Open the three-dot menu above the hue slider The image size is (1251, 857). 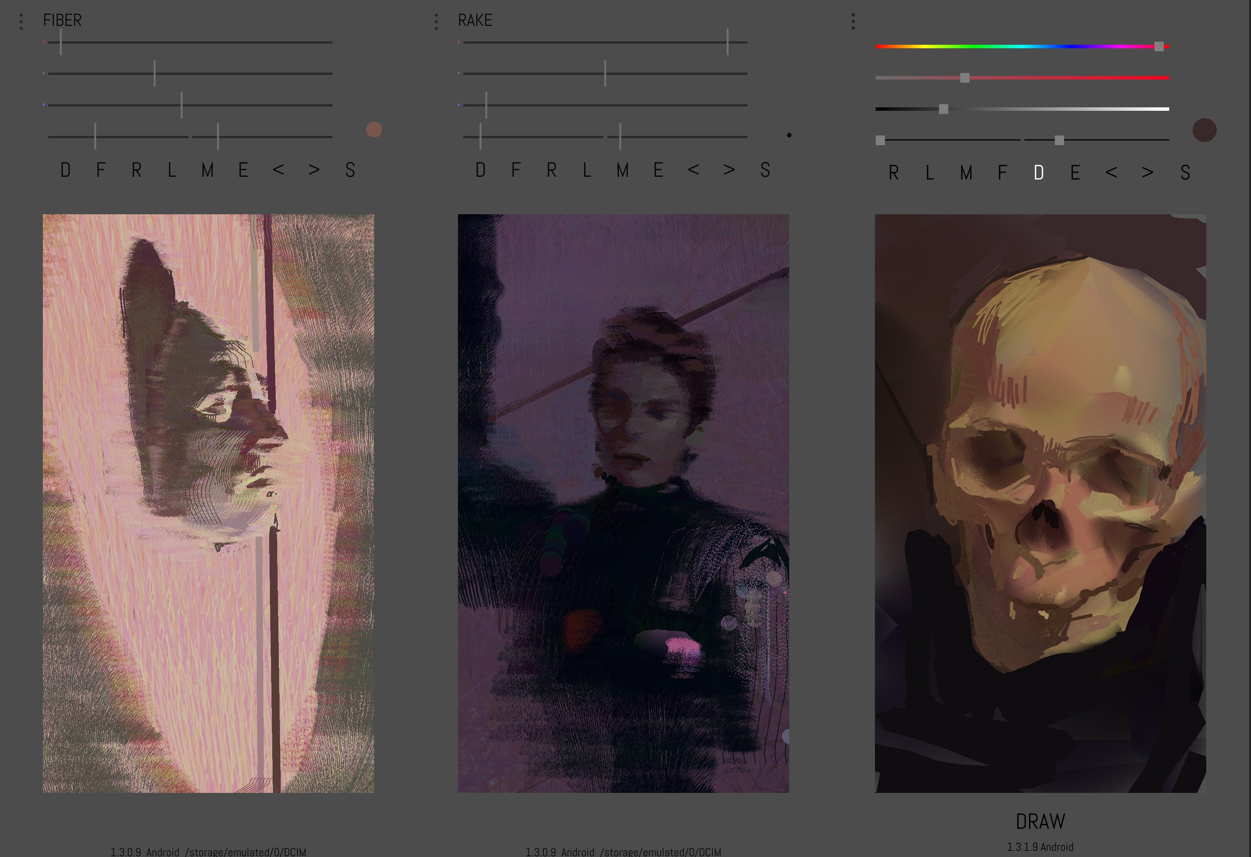tap(853, 22)
